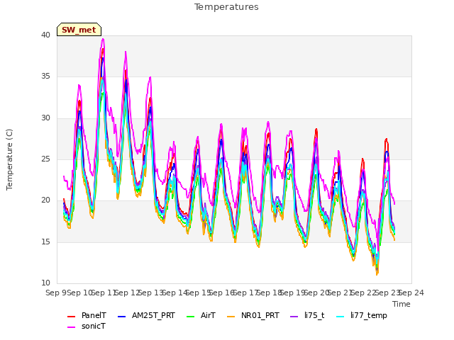
Task: Click the purple li75_t legend swatch
Action: coord(294,317)
